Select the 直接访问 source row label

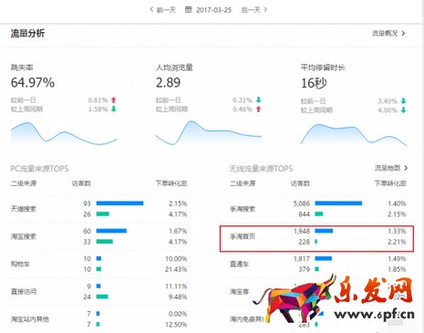pos(24,291)
